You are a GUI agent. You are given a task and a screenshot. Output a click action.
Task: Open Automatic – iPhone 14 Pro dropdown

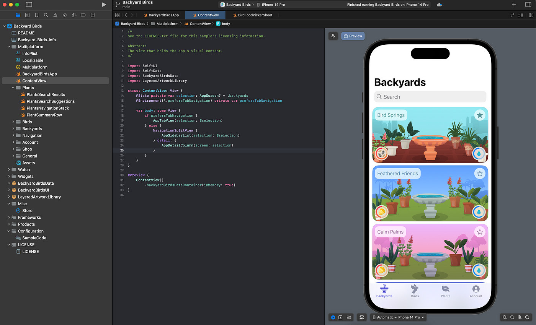click(398, 317)
